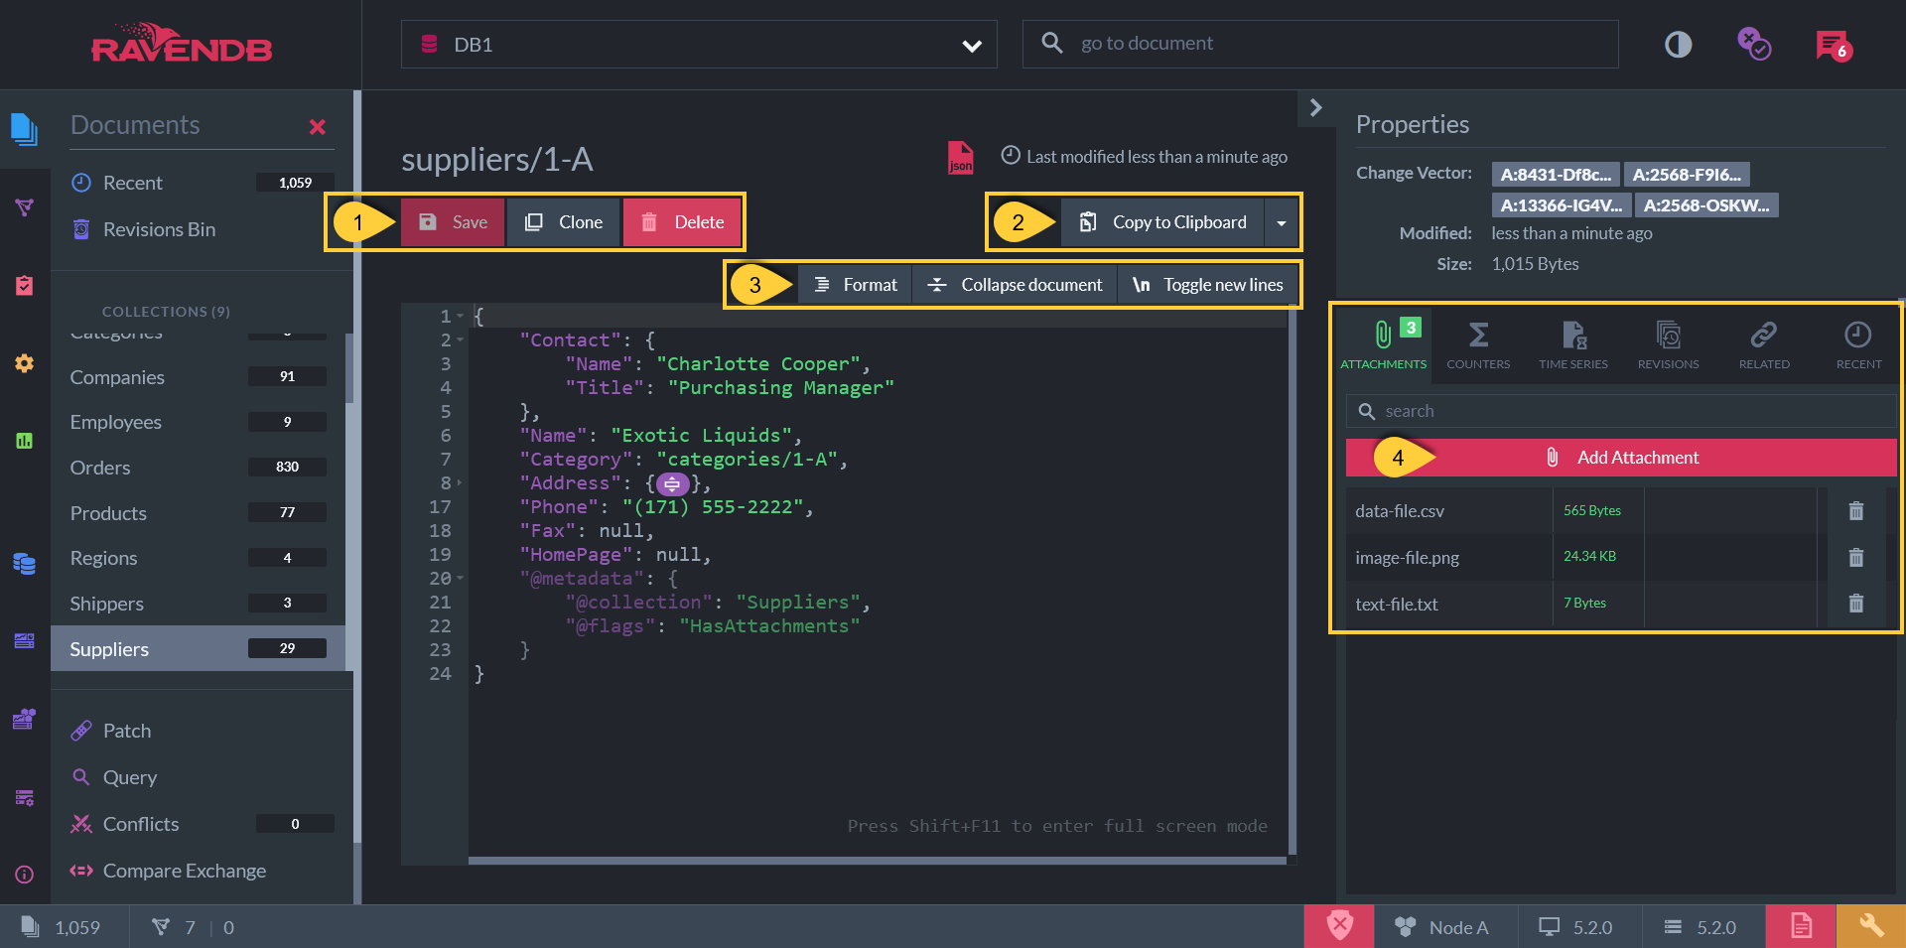Open the data-file.csv attachment
The height and width of the screenshot is (948, 1906).
[1400, 511]
